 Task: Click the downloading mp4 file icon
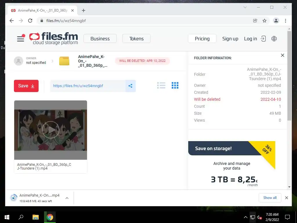tap(13, 198)
